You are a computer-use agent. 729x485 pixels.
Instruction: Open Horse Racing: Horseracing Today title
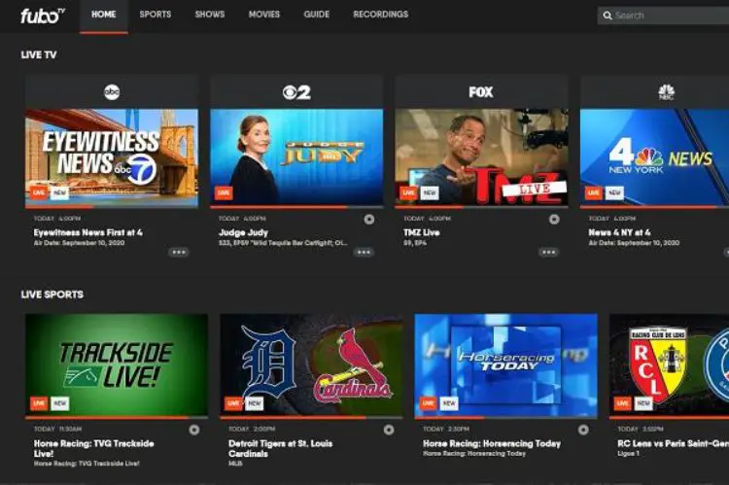point(492,443)
